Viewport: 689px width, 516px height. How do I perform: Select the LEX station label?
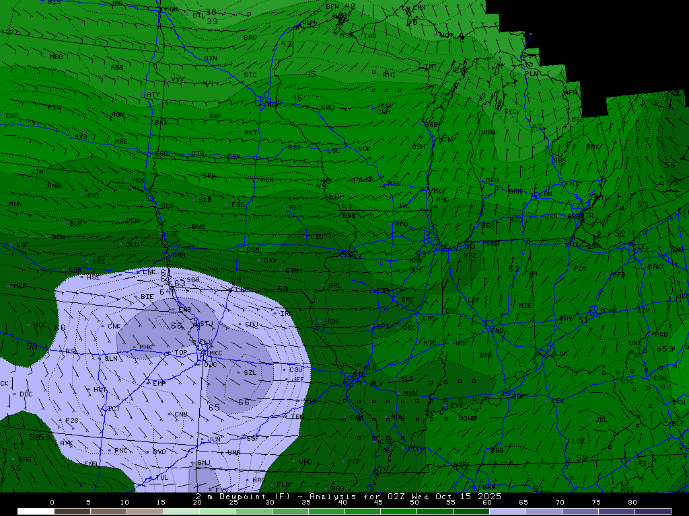point(558,401)
